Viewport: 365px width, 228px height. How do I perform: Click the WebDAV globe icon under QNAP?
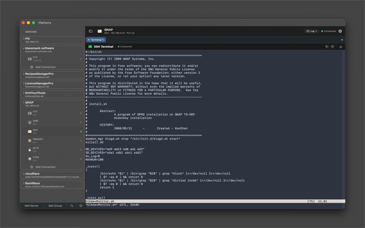(x=30, y=140)
